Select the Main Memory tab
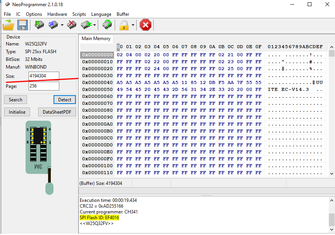335x235 pixels. click(x=96, y=39)
